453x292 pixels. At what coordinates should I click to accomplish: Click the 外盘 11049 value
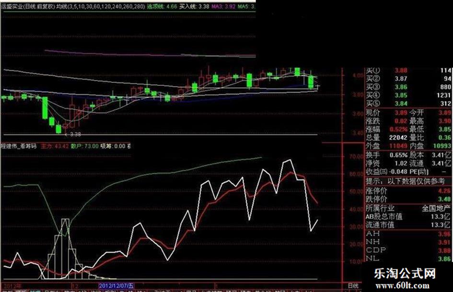(398, 146)
